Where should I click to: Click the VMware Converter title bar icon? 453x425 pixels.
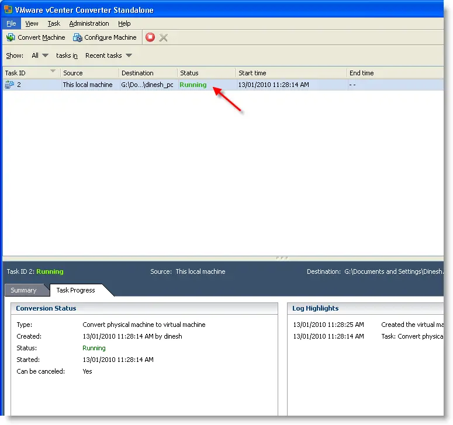(8, 9)
